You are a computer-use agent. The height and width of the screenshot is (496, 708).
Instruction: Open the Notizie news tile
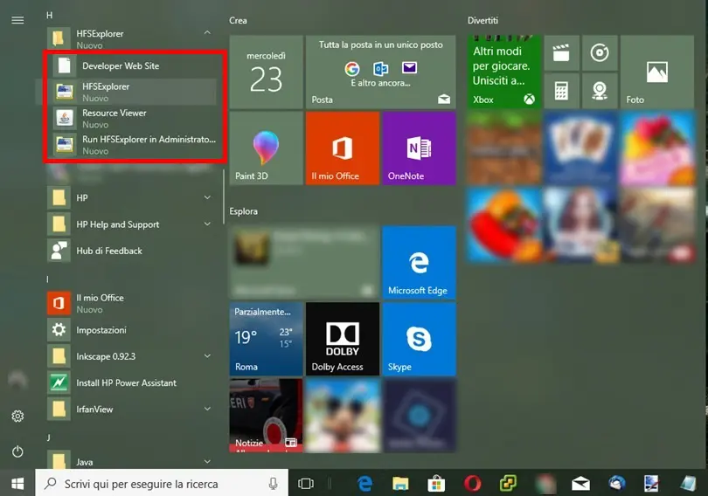tap(266, 415)
